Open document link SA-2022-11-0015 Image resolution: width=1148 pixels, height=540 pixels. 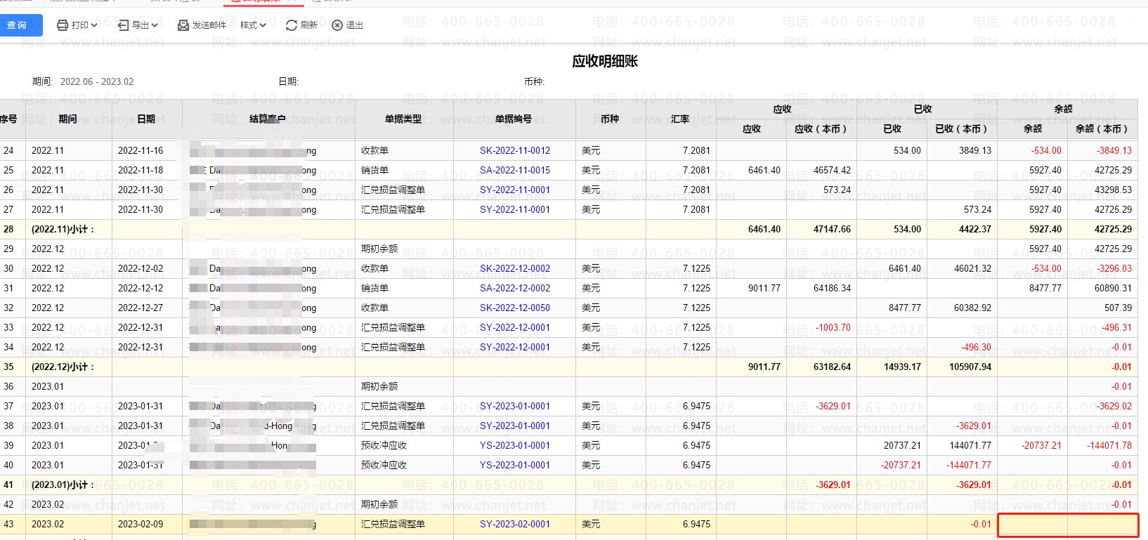point(515,170)
